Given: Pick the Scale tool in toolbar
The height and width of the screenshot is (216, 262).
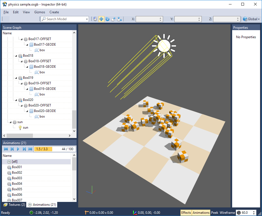Looking at the screenshot, I should [113, 19].
